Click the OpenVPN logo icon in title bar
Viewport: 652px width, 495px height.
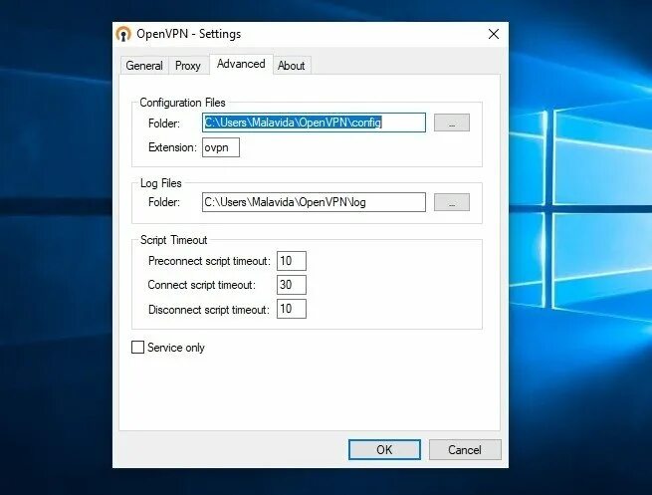[123, 34]
